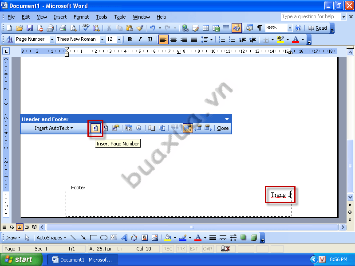
Task: Open Columns layout icon
Action: (x=226, y=28)
